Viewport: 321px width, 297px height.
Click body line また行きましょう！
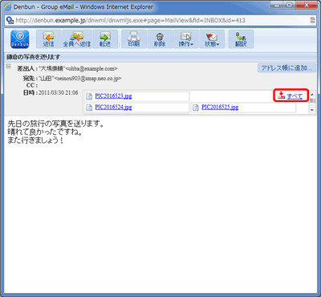(35, 140)
